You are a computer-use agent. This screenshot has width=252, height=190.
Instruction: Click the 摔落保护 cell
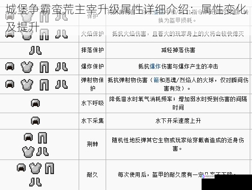click(92, 50)
